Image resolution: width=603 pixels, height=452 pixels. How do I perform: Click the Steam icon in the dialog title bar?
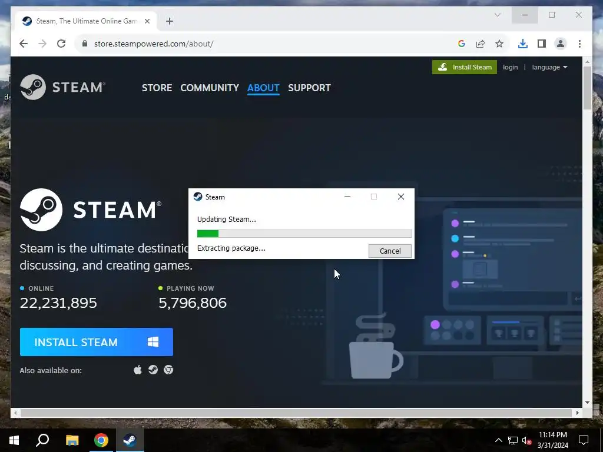click(x=198, y=197)
